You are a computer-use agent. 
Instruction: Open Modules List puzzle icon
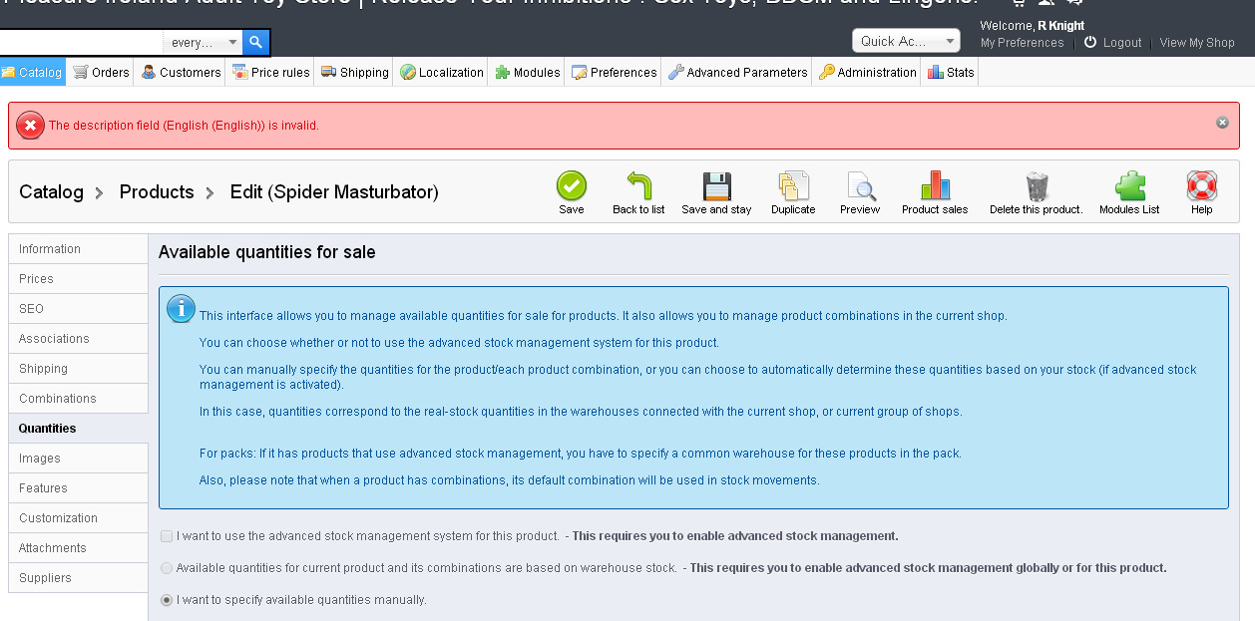(x=1129, y=185)
